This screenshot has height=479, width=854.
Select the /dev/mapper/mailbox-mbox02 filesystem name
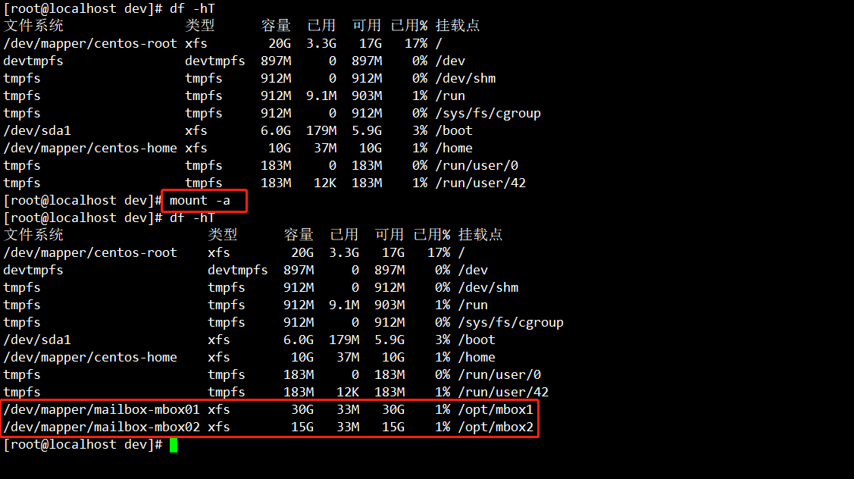point(102,427)
